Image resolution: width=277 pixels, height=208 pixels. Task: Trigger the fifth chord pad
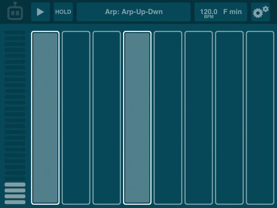[168, 118]
